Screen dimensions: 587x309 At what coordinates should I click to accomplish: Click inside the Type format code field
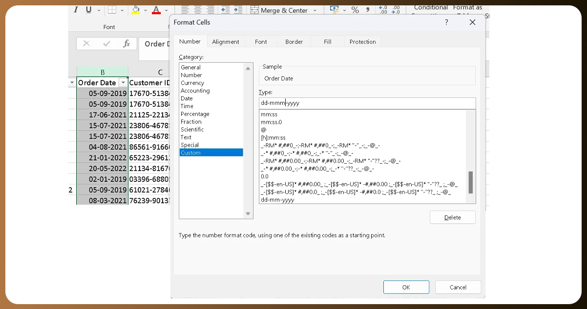pos(366,103)
